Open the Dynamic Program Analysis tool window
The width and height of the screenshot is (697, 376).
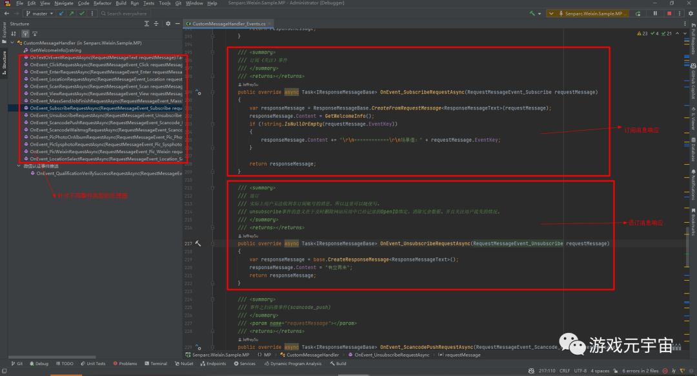point(293,364)
